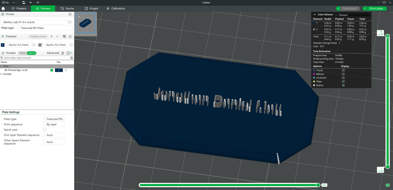The image size is (393, 190).
Task: Open the hamburger File menu icon
Action: (3, 3)
